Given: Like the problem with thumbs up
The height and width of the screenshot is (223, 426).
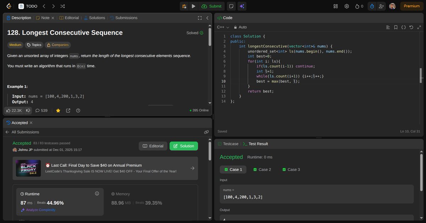Looking at the screenshot, I should tap(14, 110).
